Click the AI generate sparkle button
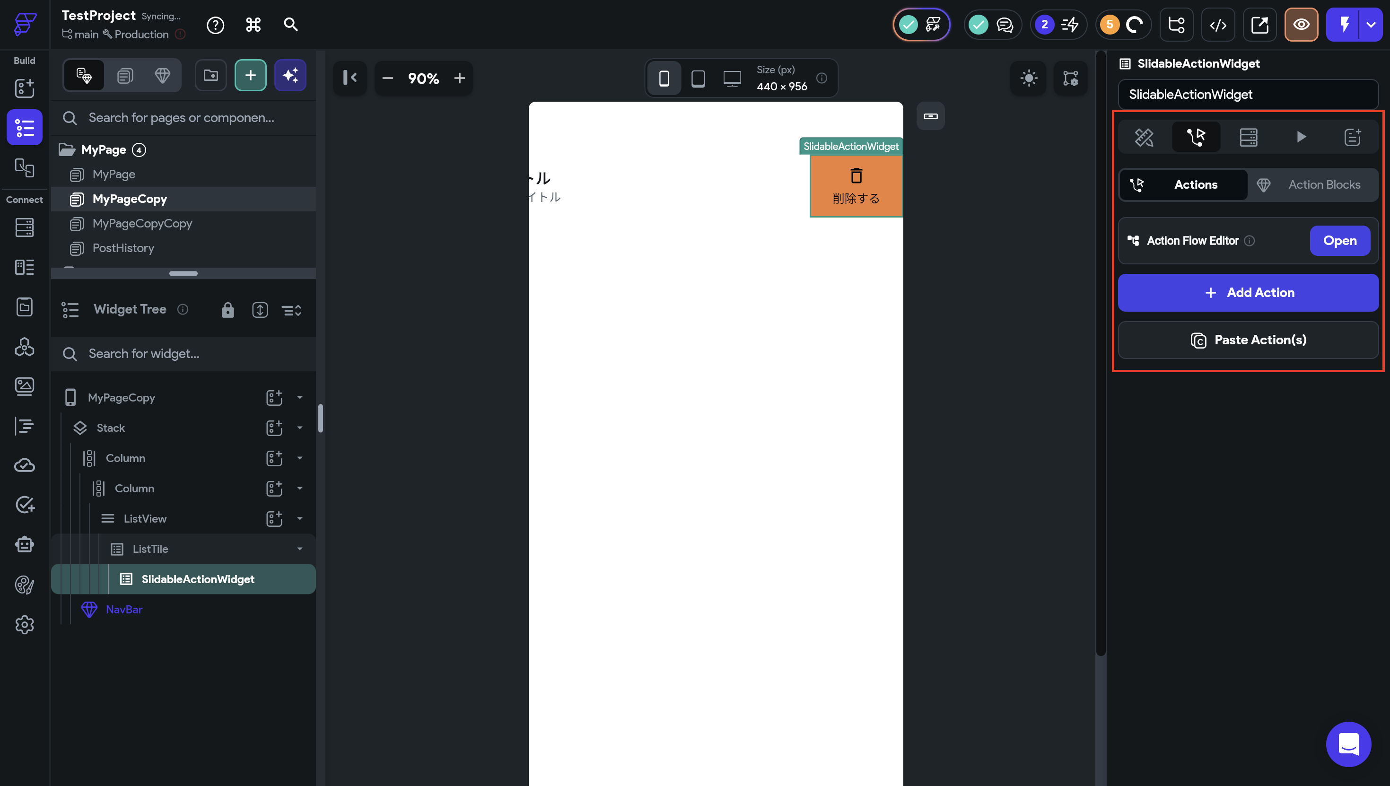This screenshot has width=1390, height=786. click(290, 76)
